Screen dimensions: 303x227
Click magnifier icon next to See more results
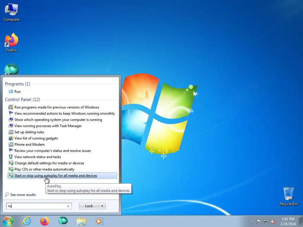7,194
